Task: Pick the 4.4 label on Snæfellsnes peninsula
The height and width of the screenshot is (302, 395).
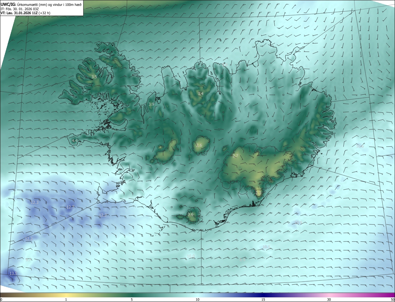Action: tap(75, 141)
